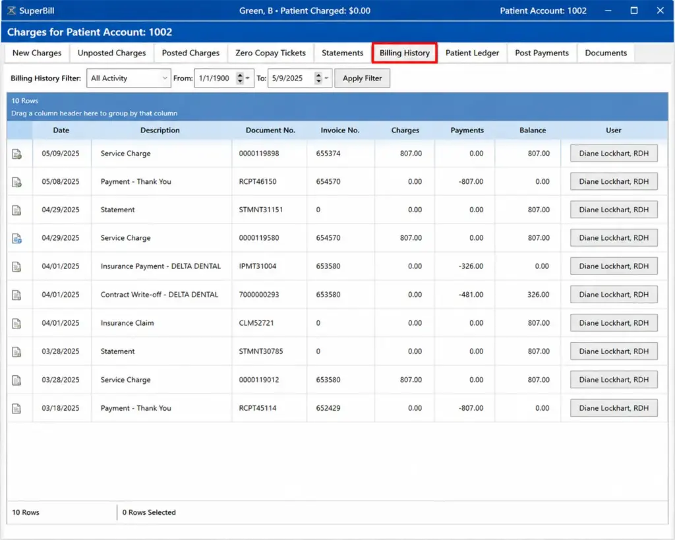Sort by the Date column header

coord(61,130)
